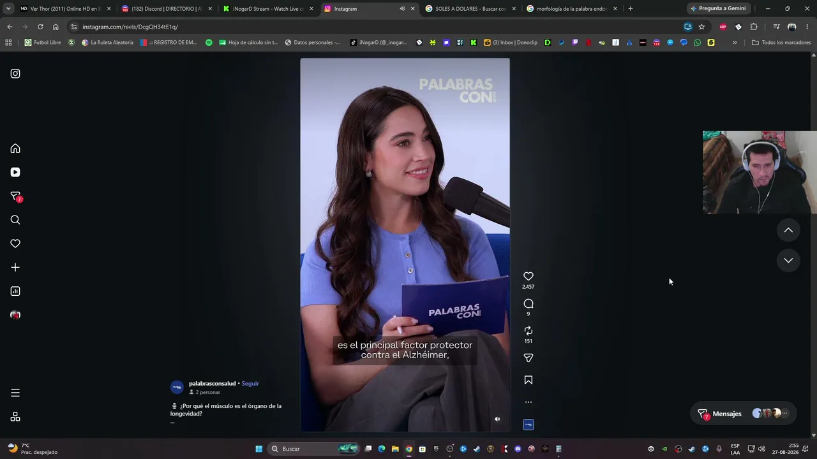This screenshot has width=817, height=459.
Task: Open the browser extensions puzzle icon
Action: tap(754, 27)
